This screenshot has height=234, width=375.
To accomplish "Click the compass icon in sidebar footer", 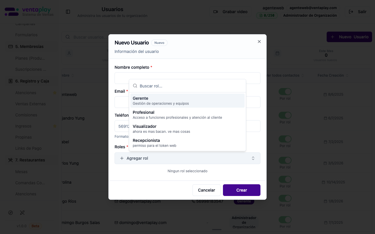I will [11, 213].
